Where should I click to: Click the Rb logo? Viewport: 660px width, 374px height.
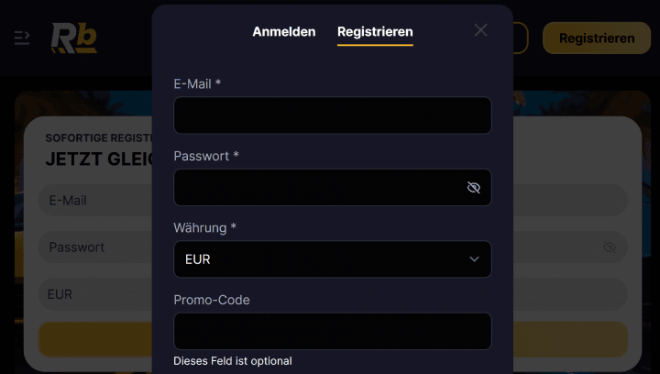tap(74, 38)
